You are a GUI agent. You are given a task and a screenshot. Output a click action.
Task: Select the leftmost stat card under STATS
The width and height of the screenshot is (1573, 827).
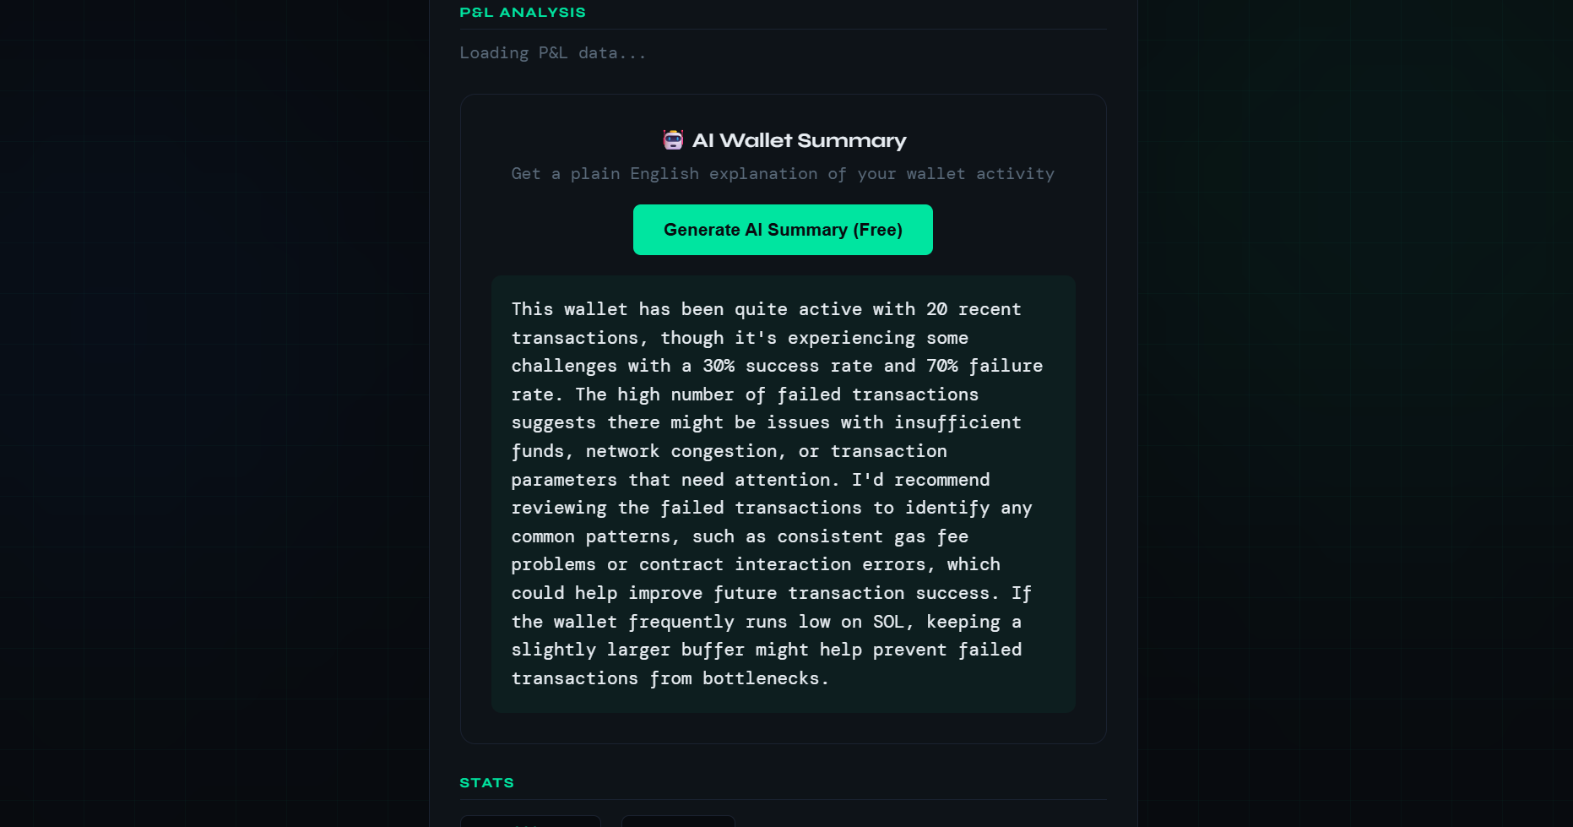coord(529,821)
